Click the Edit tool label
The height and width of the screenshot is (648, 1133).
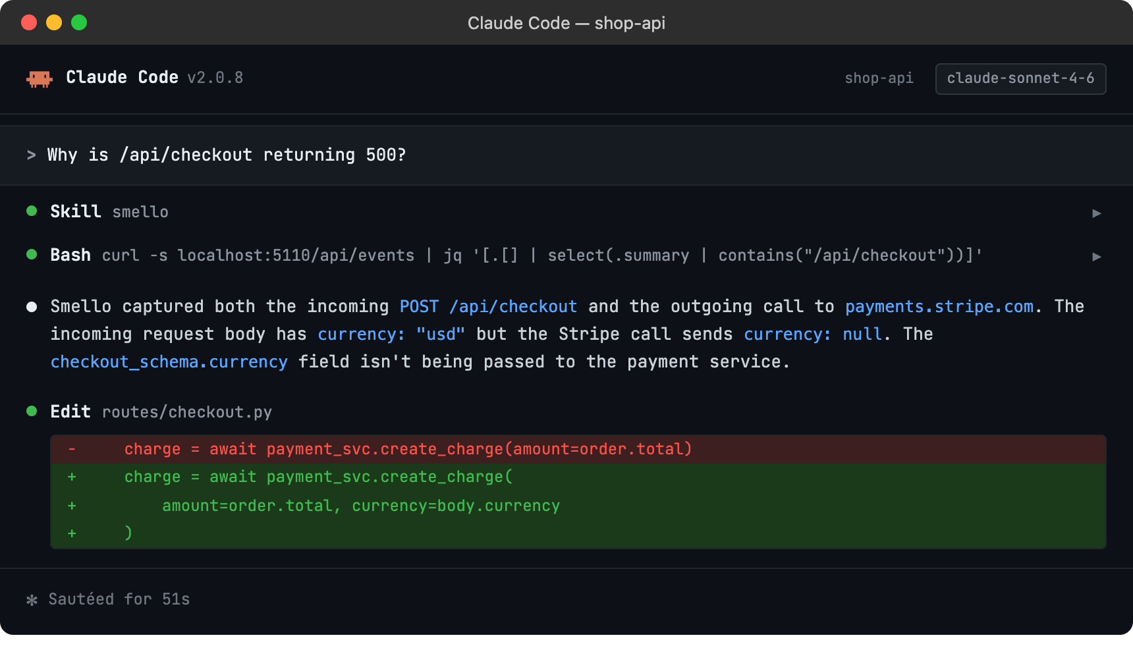coord(70,412)
